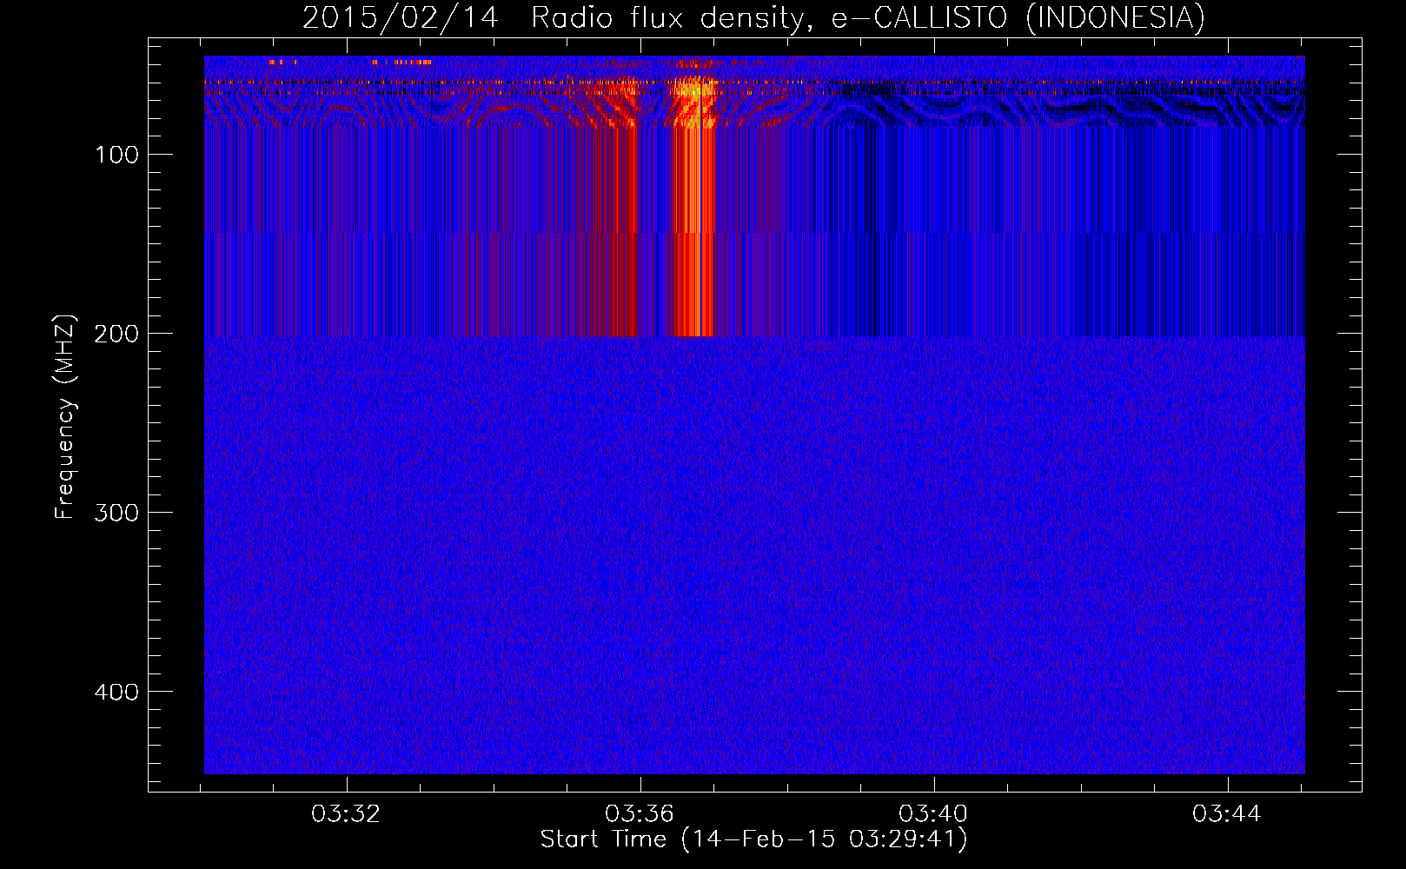Click the 'Start Time (14-Feb-15 03:29:41)' axis title
The width and height of the screenshot is (1406, 869).
point(753,839)
